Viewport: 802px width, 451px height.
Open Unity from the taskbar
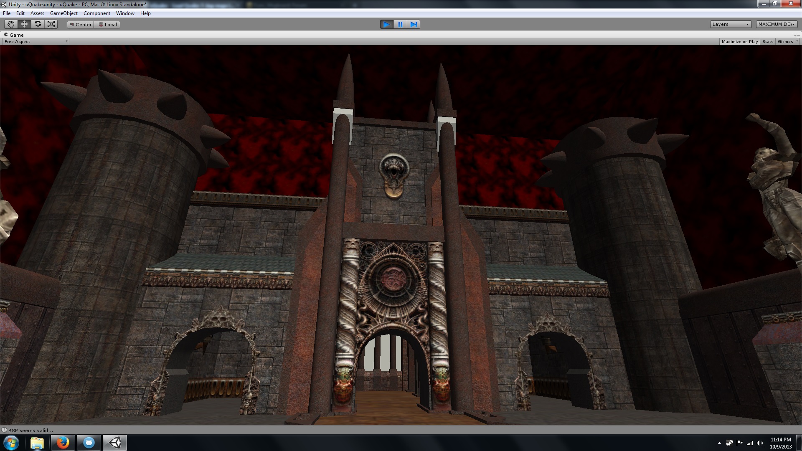coord(114,442)
